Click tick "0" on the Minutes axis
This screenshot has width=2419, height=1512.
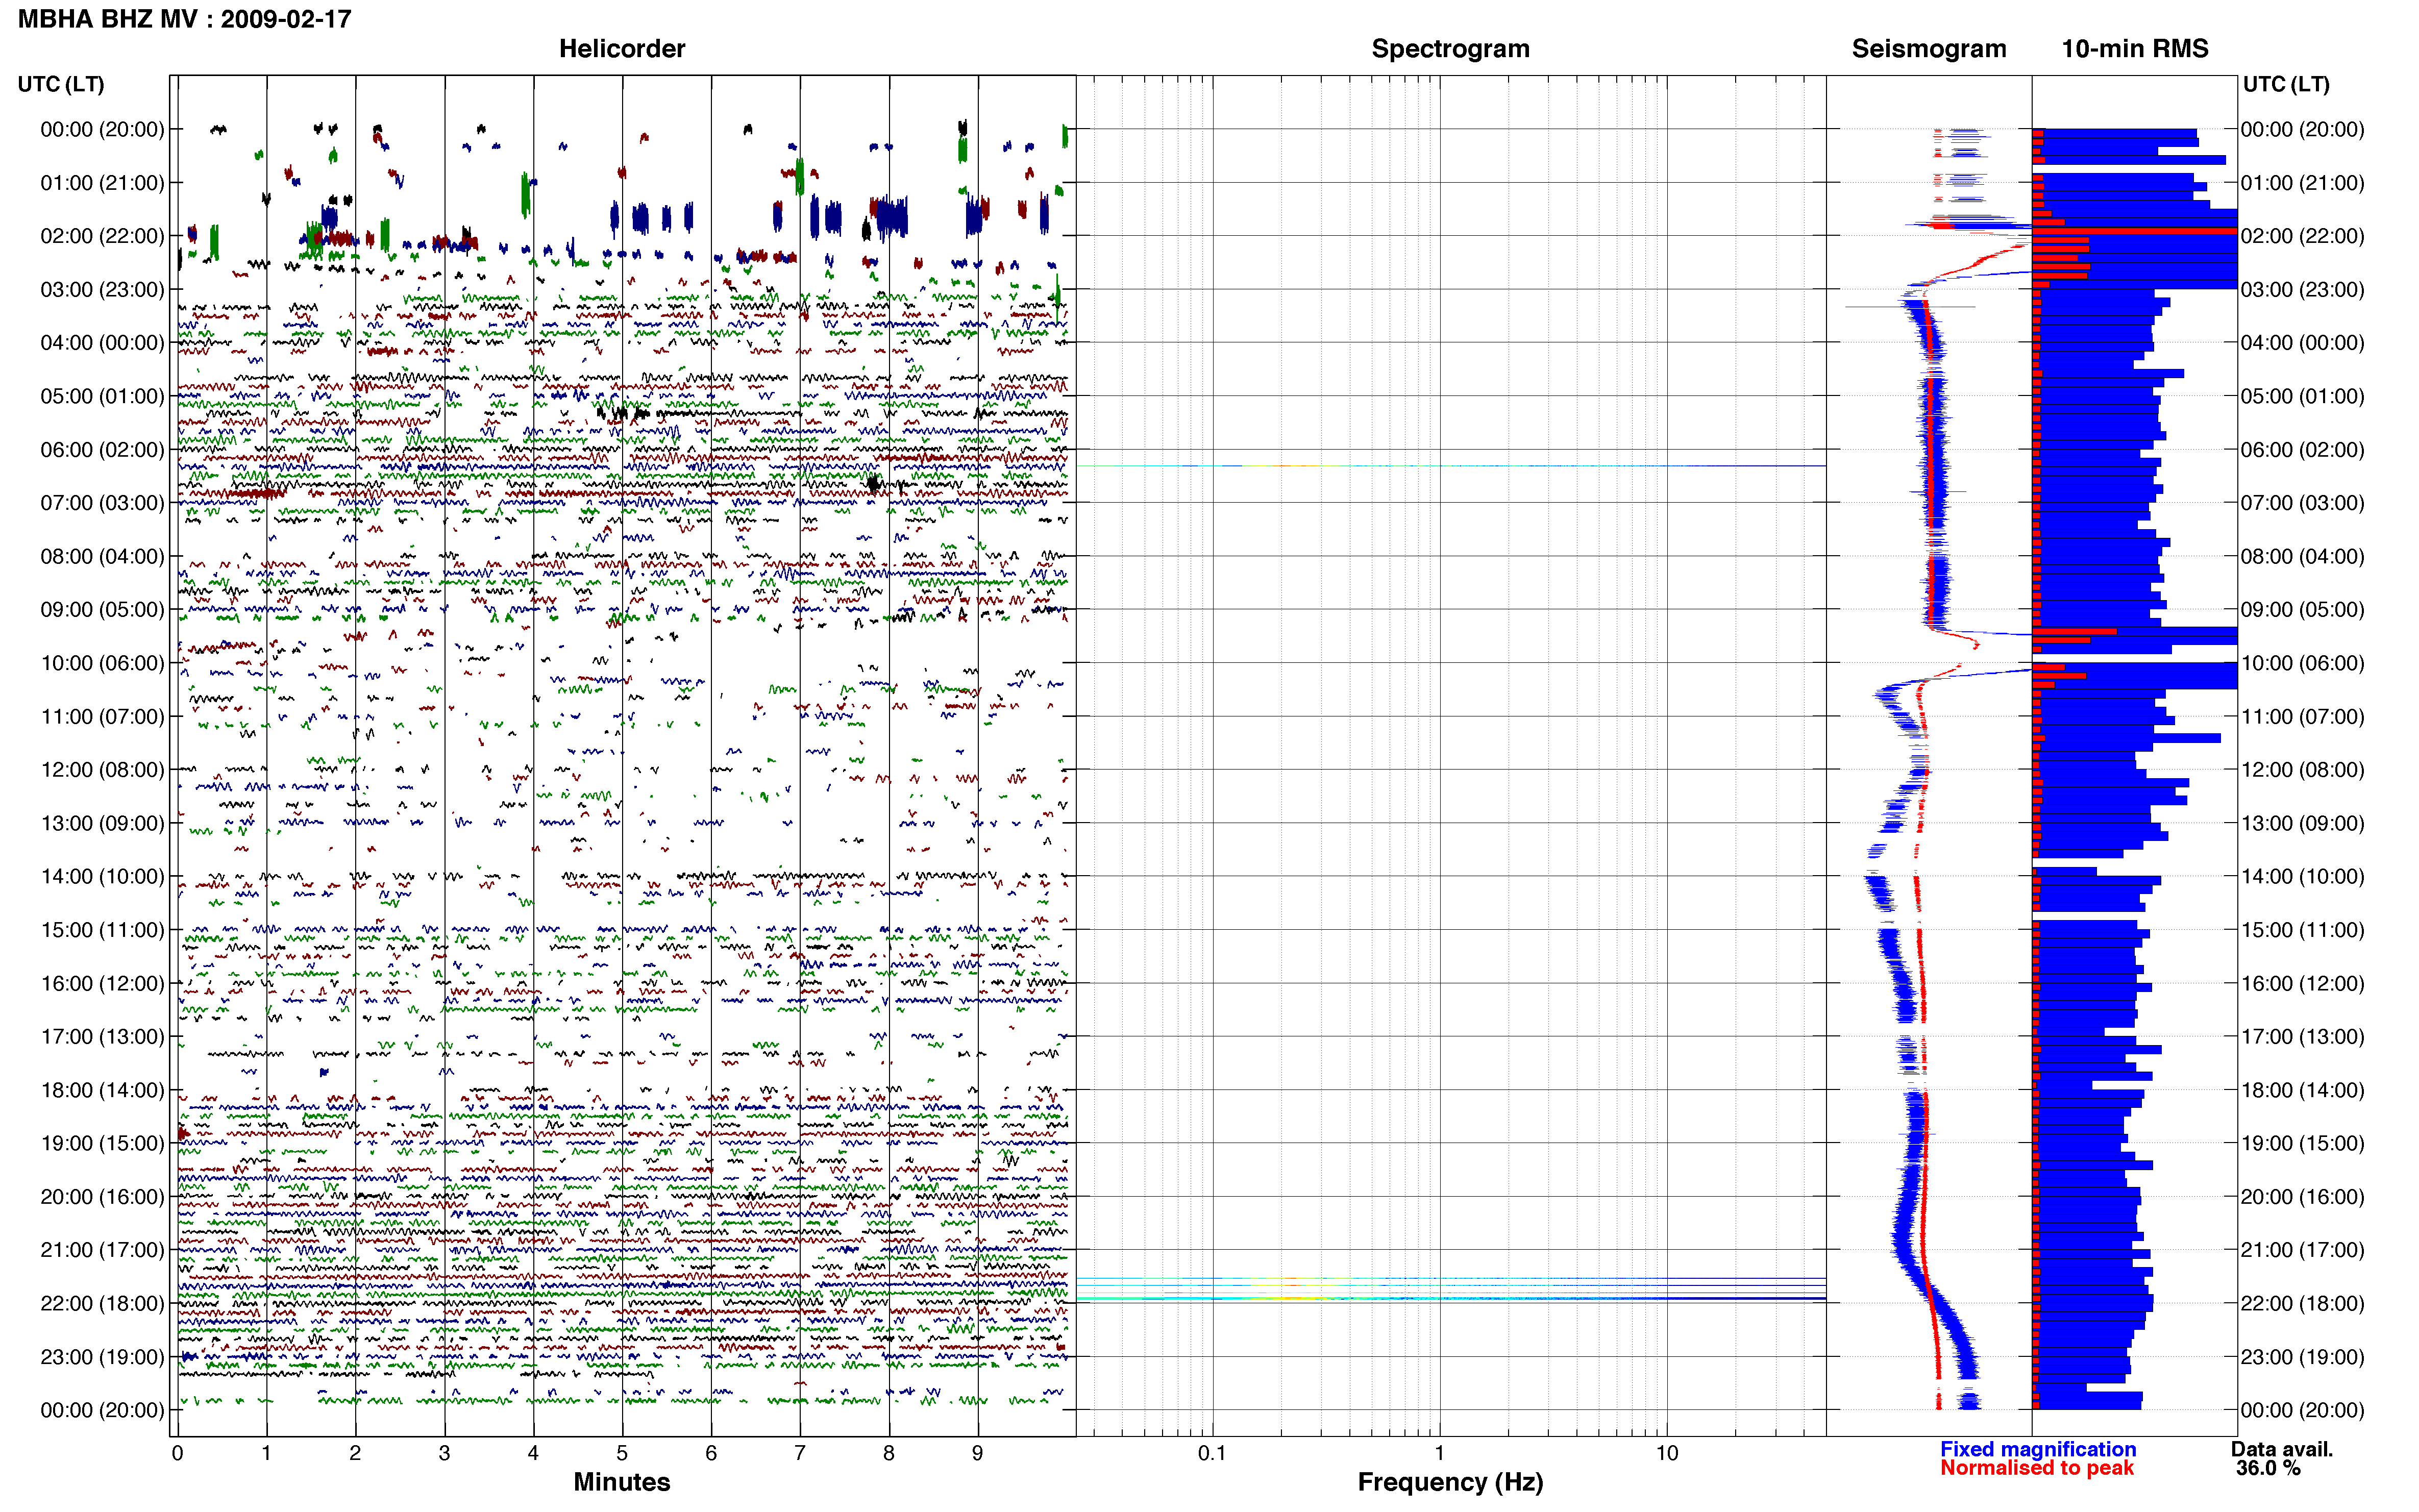click(177, 1453)
